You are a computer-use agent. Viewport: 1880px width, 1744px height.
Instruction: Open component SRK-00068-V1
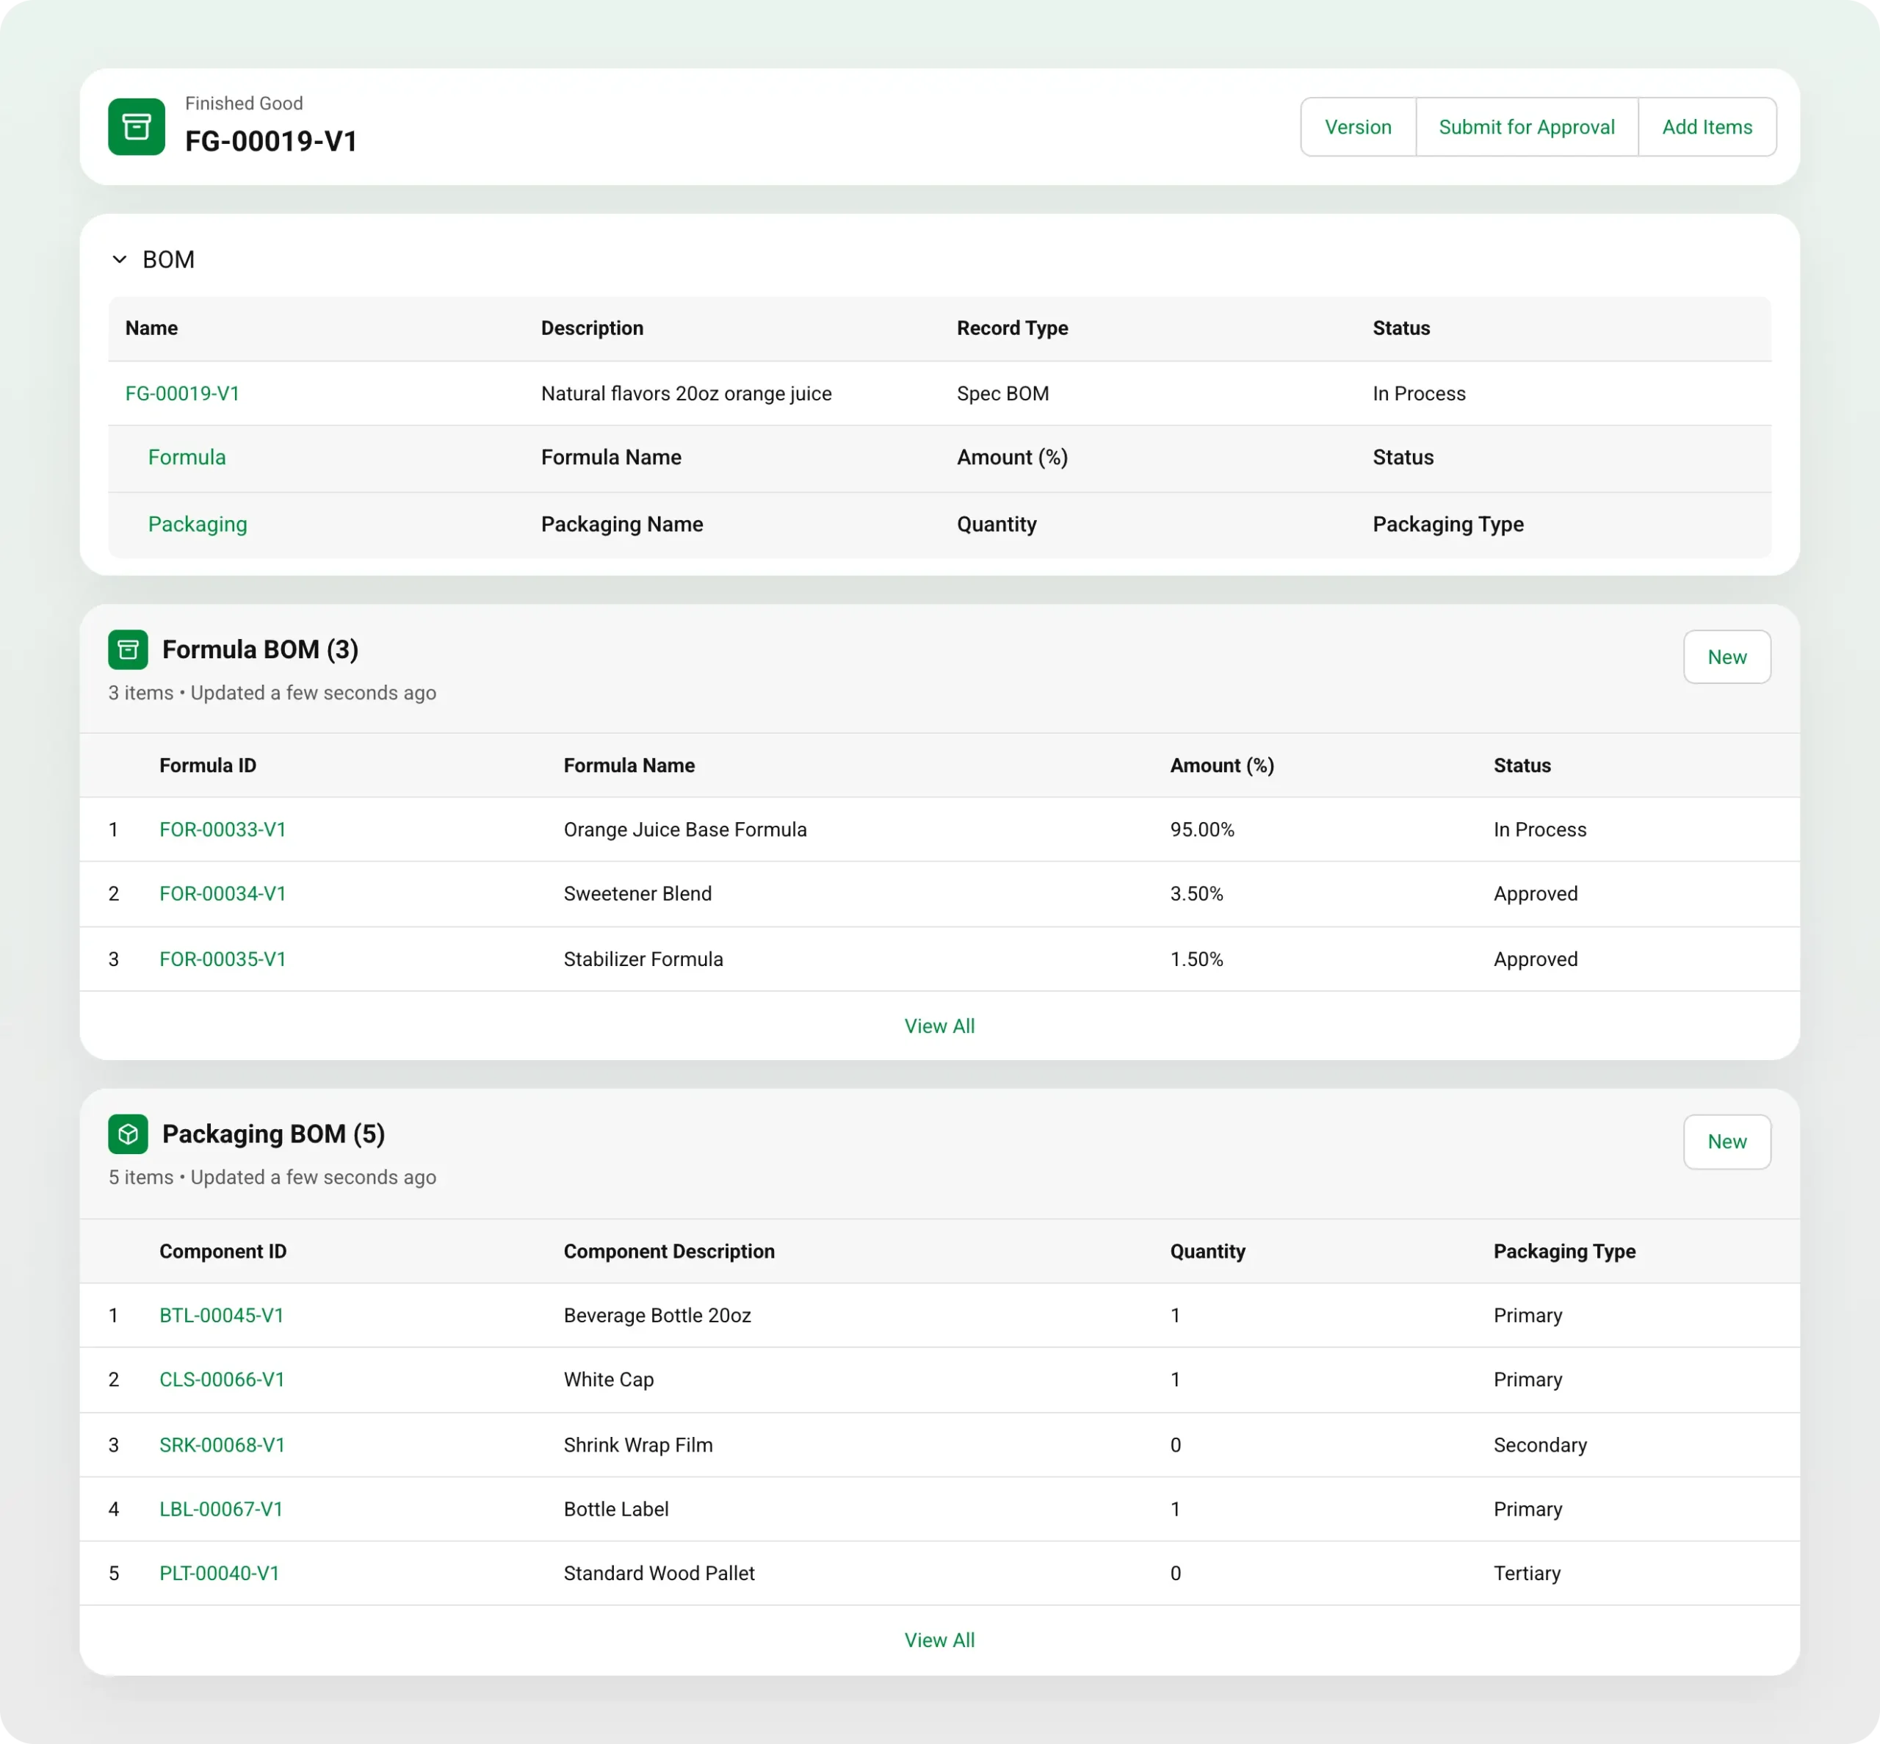pyautogui.click(x=222, y=1445)
